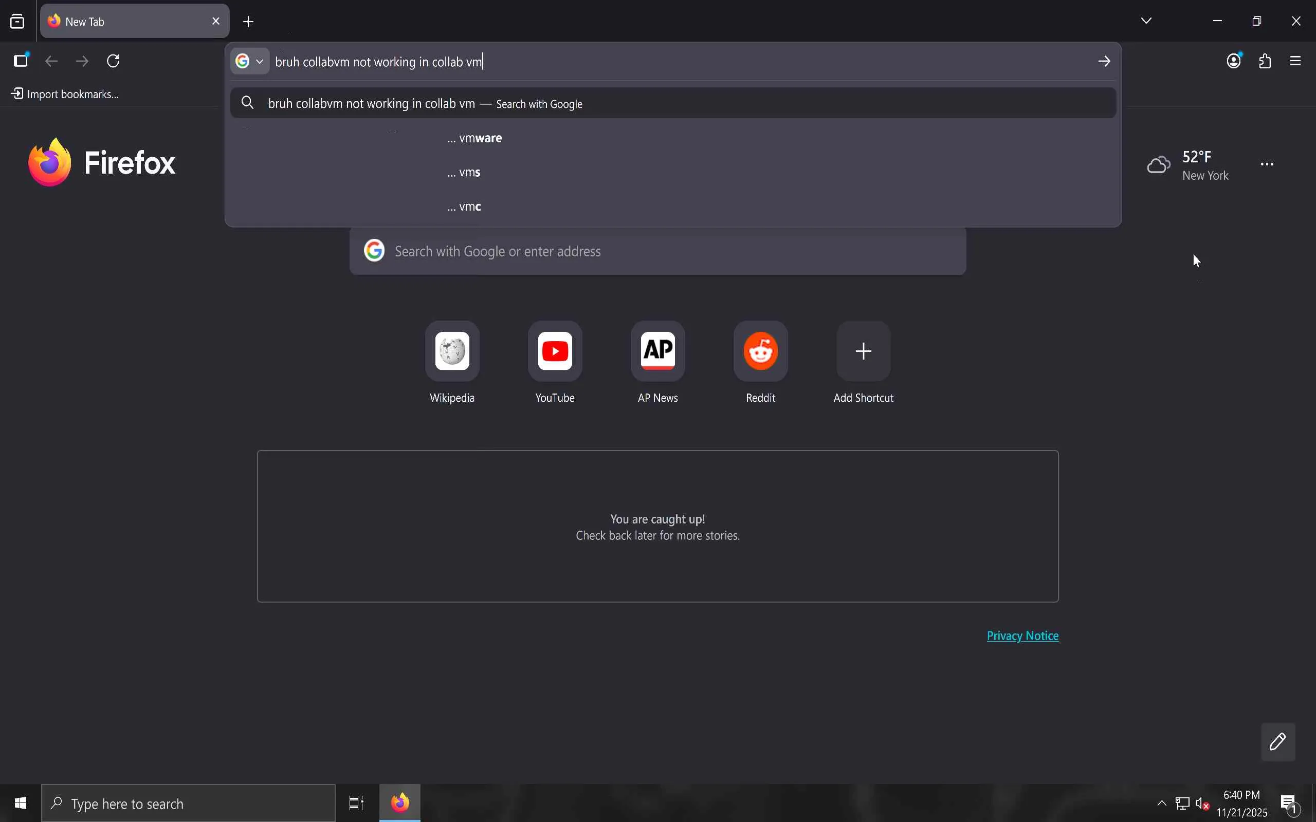Expand the search engine selector dropdown
1316x822 pixels.
point(250,62)
